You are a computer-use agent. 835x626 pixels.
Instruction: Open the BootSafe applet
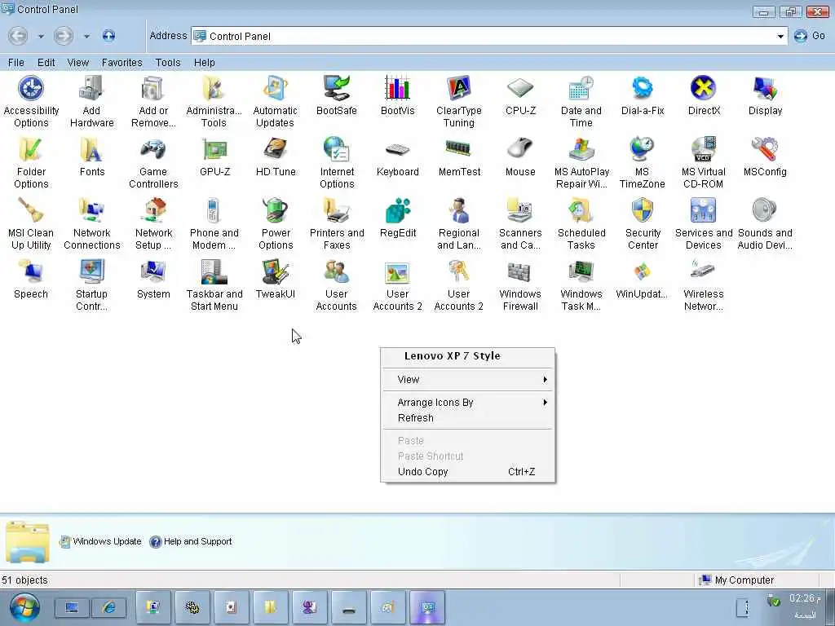337,88
